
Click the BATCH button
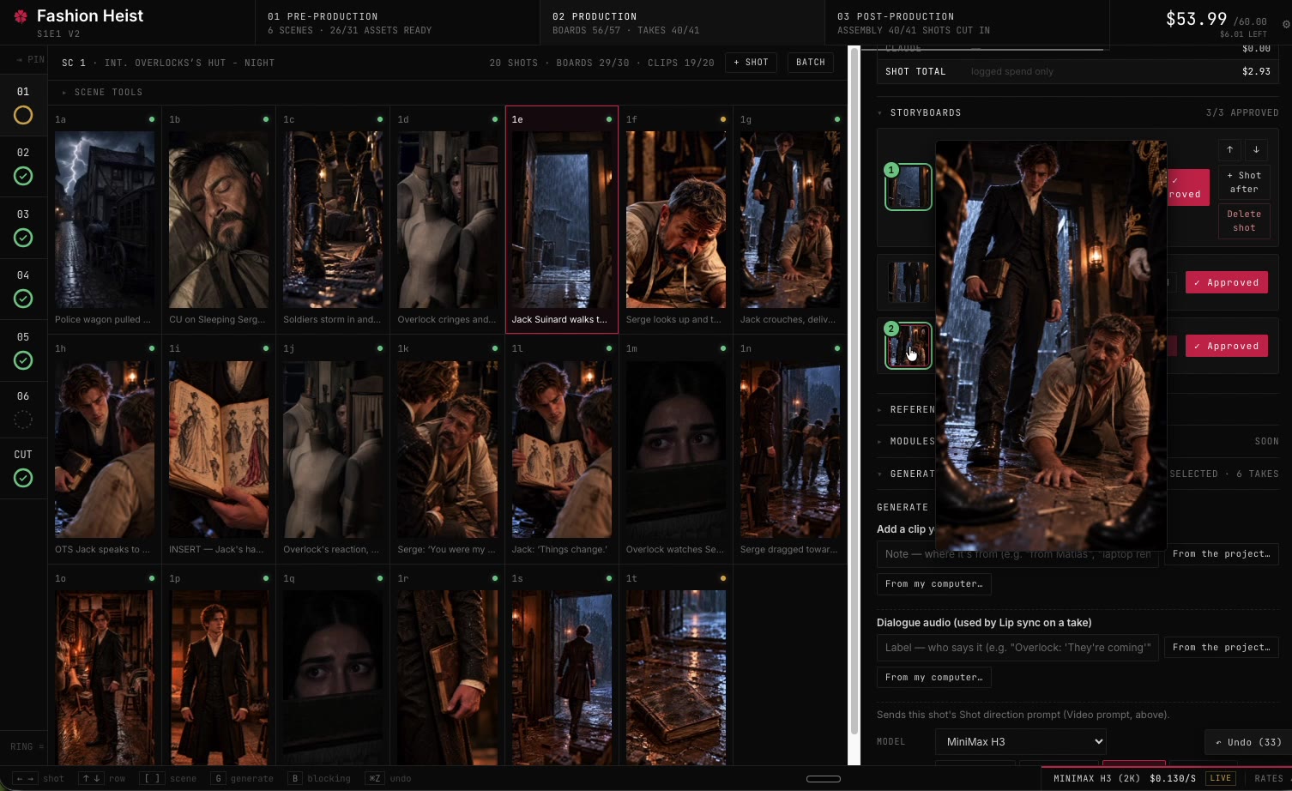810,63
